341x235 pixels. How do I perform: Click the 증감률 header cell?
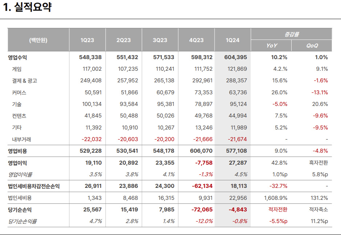292,34
